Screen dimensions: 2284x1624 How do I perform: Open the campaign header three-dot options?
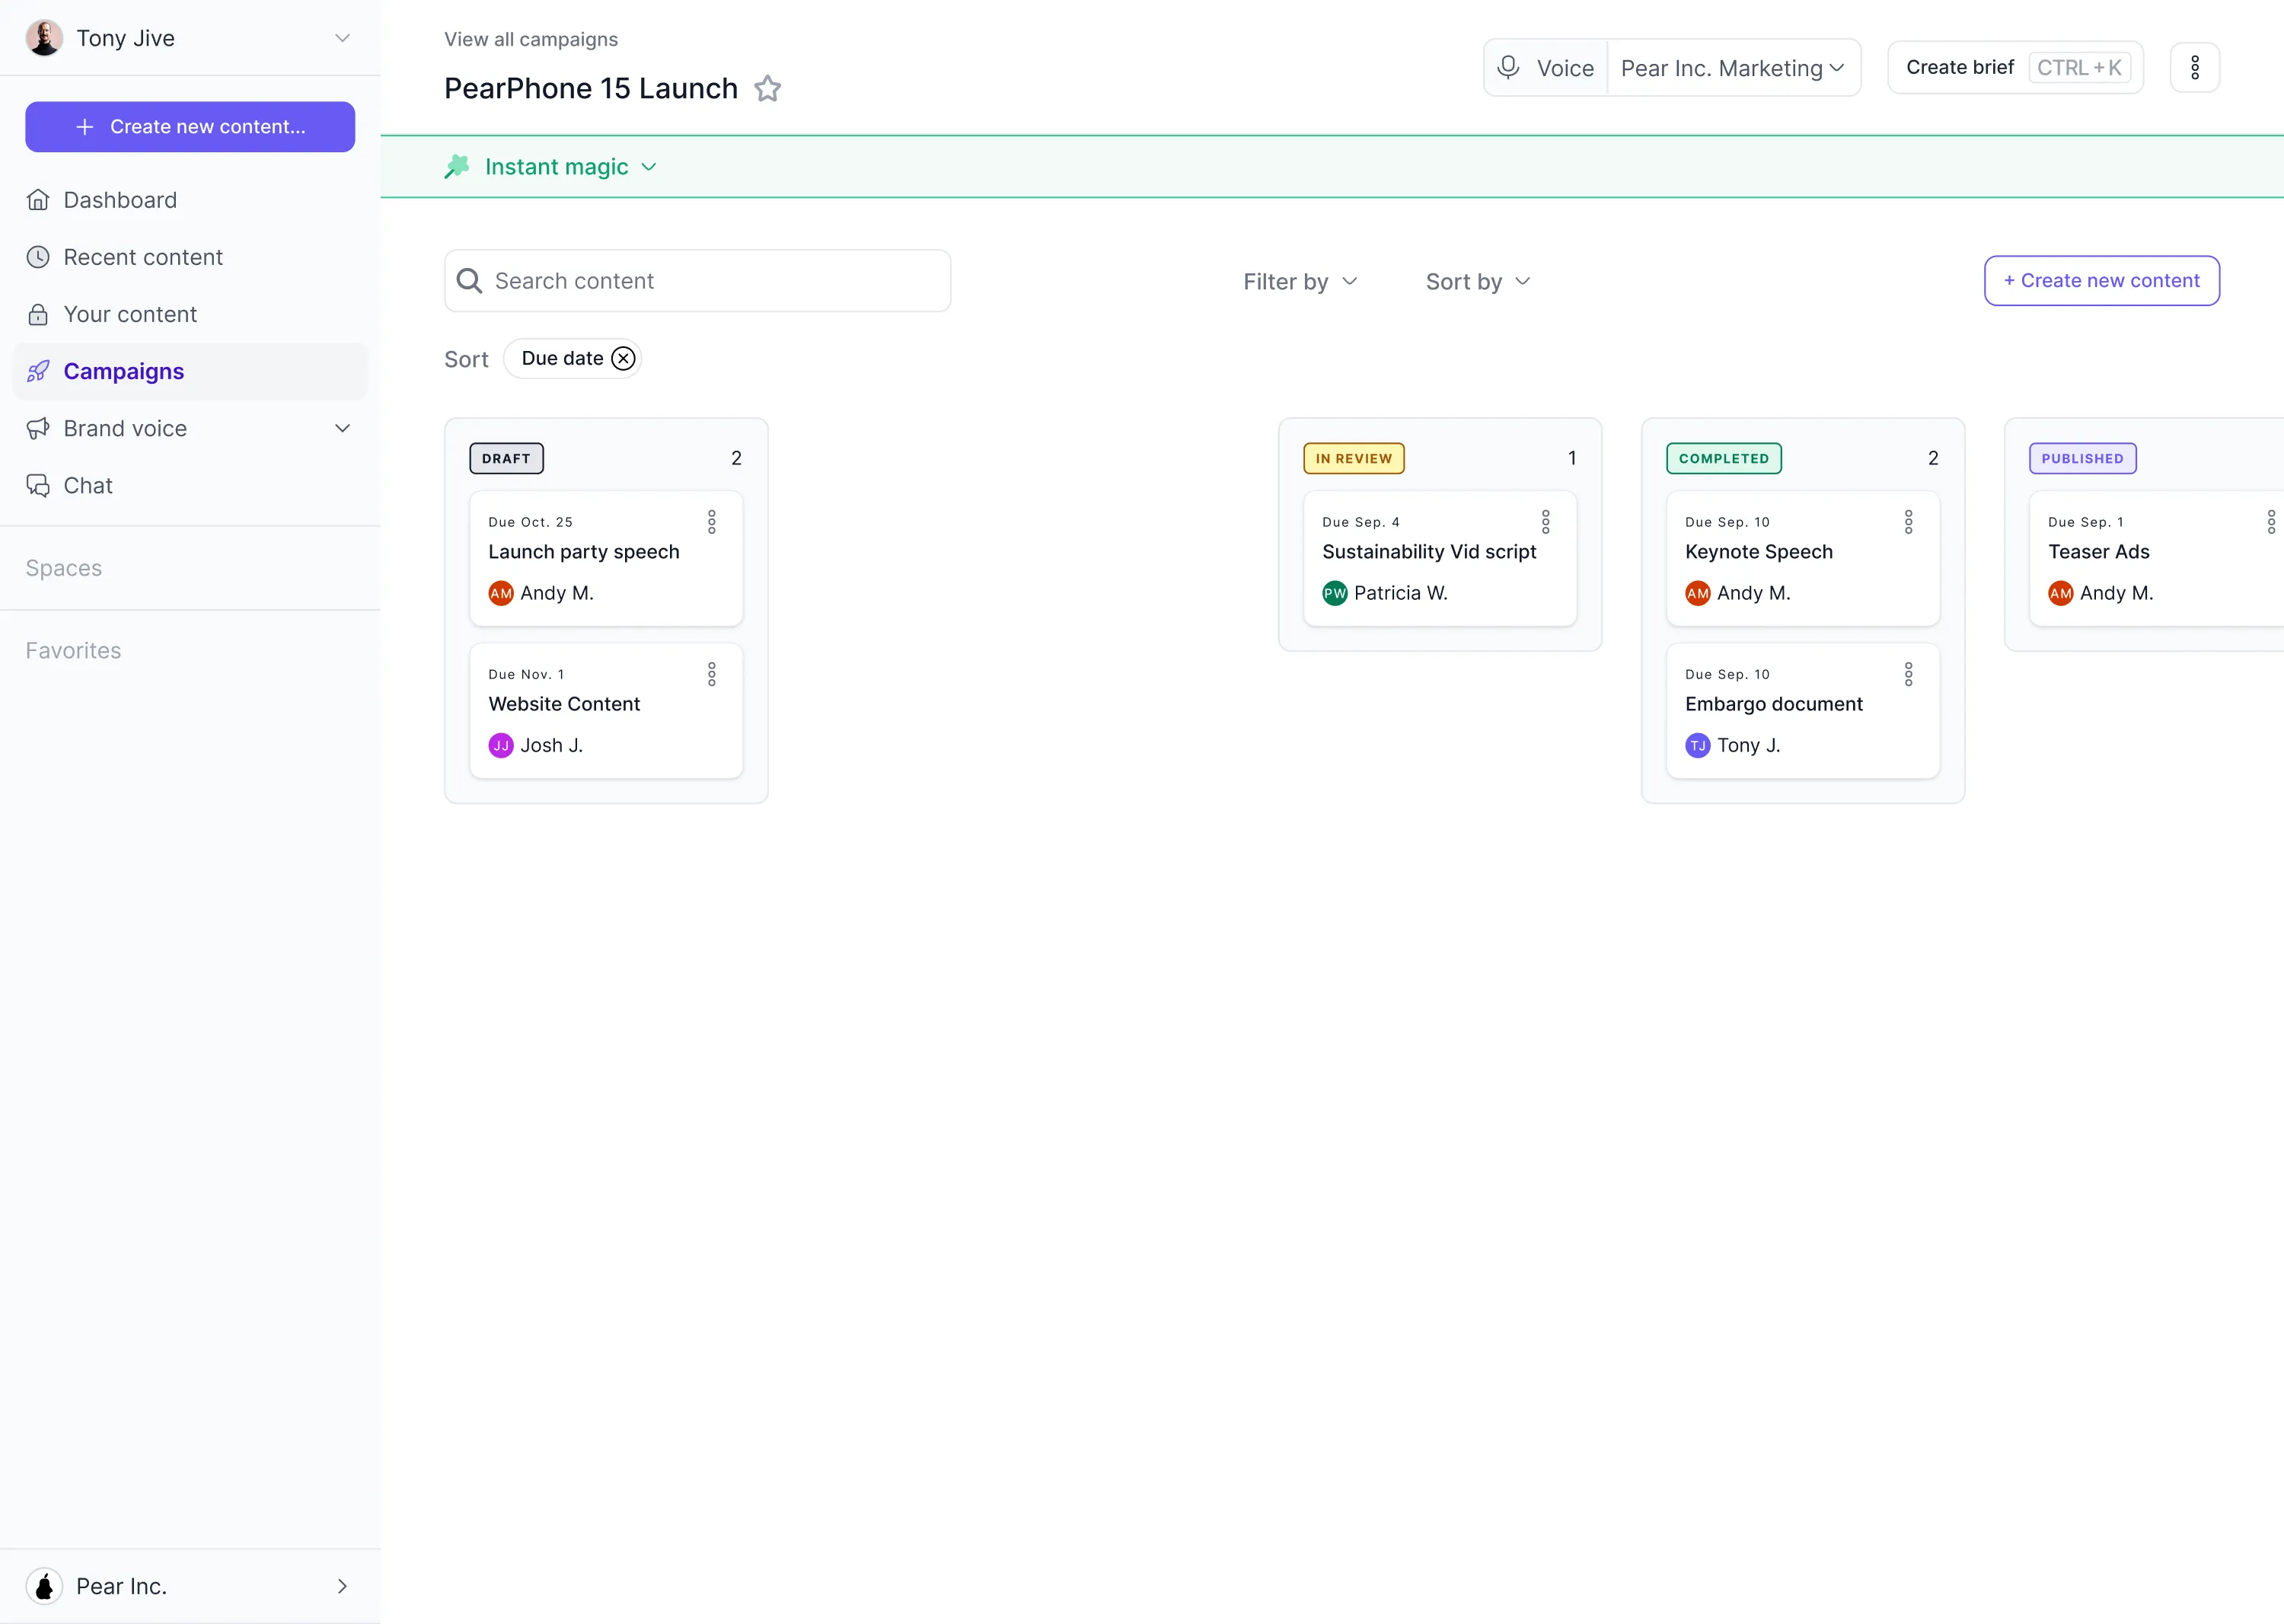(x=2194, y=67)
